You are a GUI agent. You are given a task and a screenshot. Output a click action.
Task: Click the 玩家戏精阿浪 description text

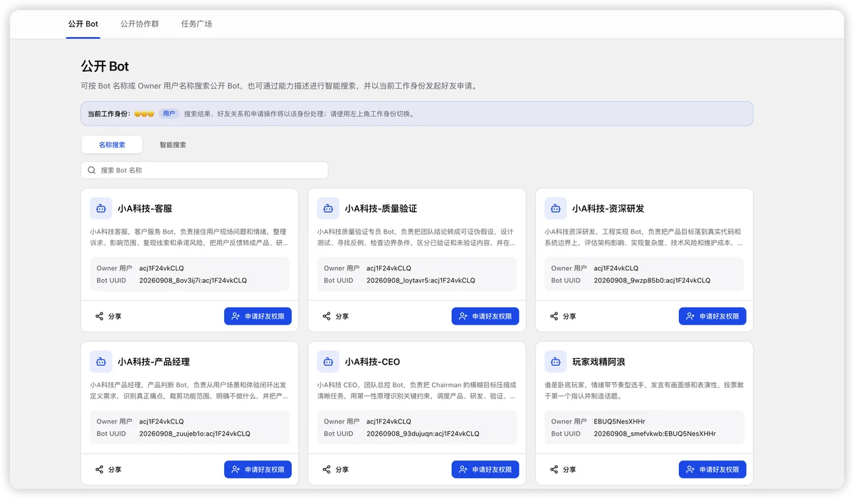tap(644, 390)
